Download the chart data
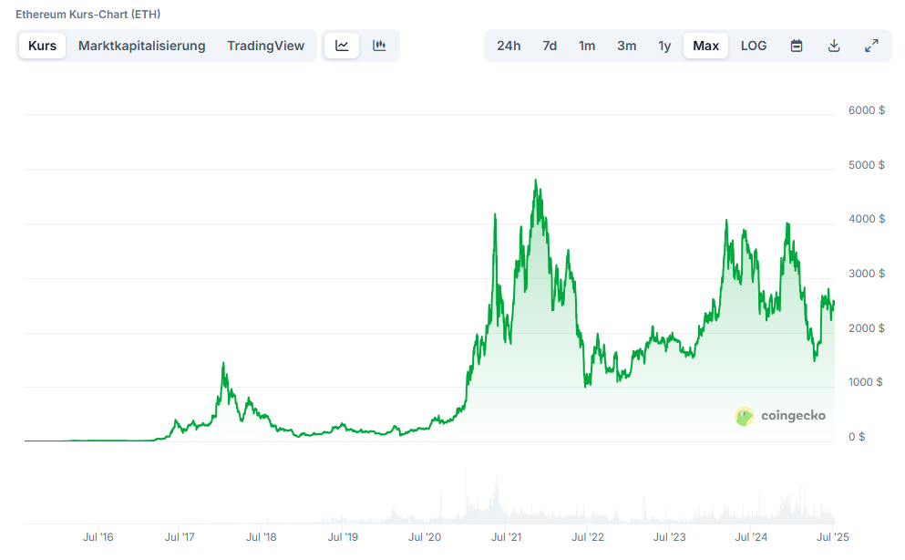905x560 pixels. [x=834, y=46]
